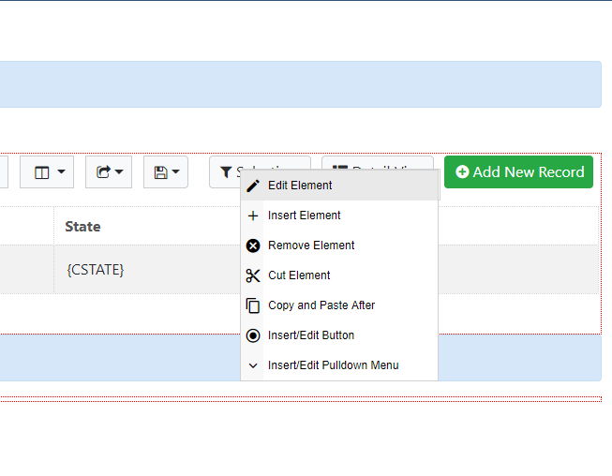
Task: Click the plus icon for Insert Element
Action: [253, 216]
